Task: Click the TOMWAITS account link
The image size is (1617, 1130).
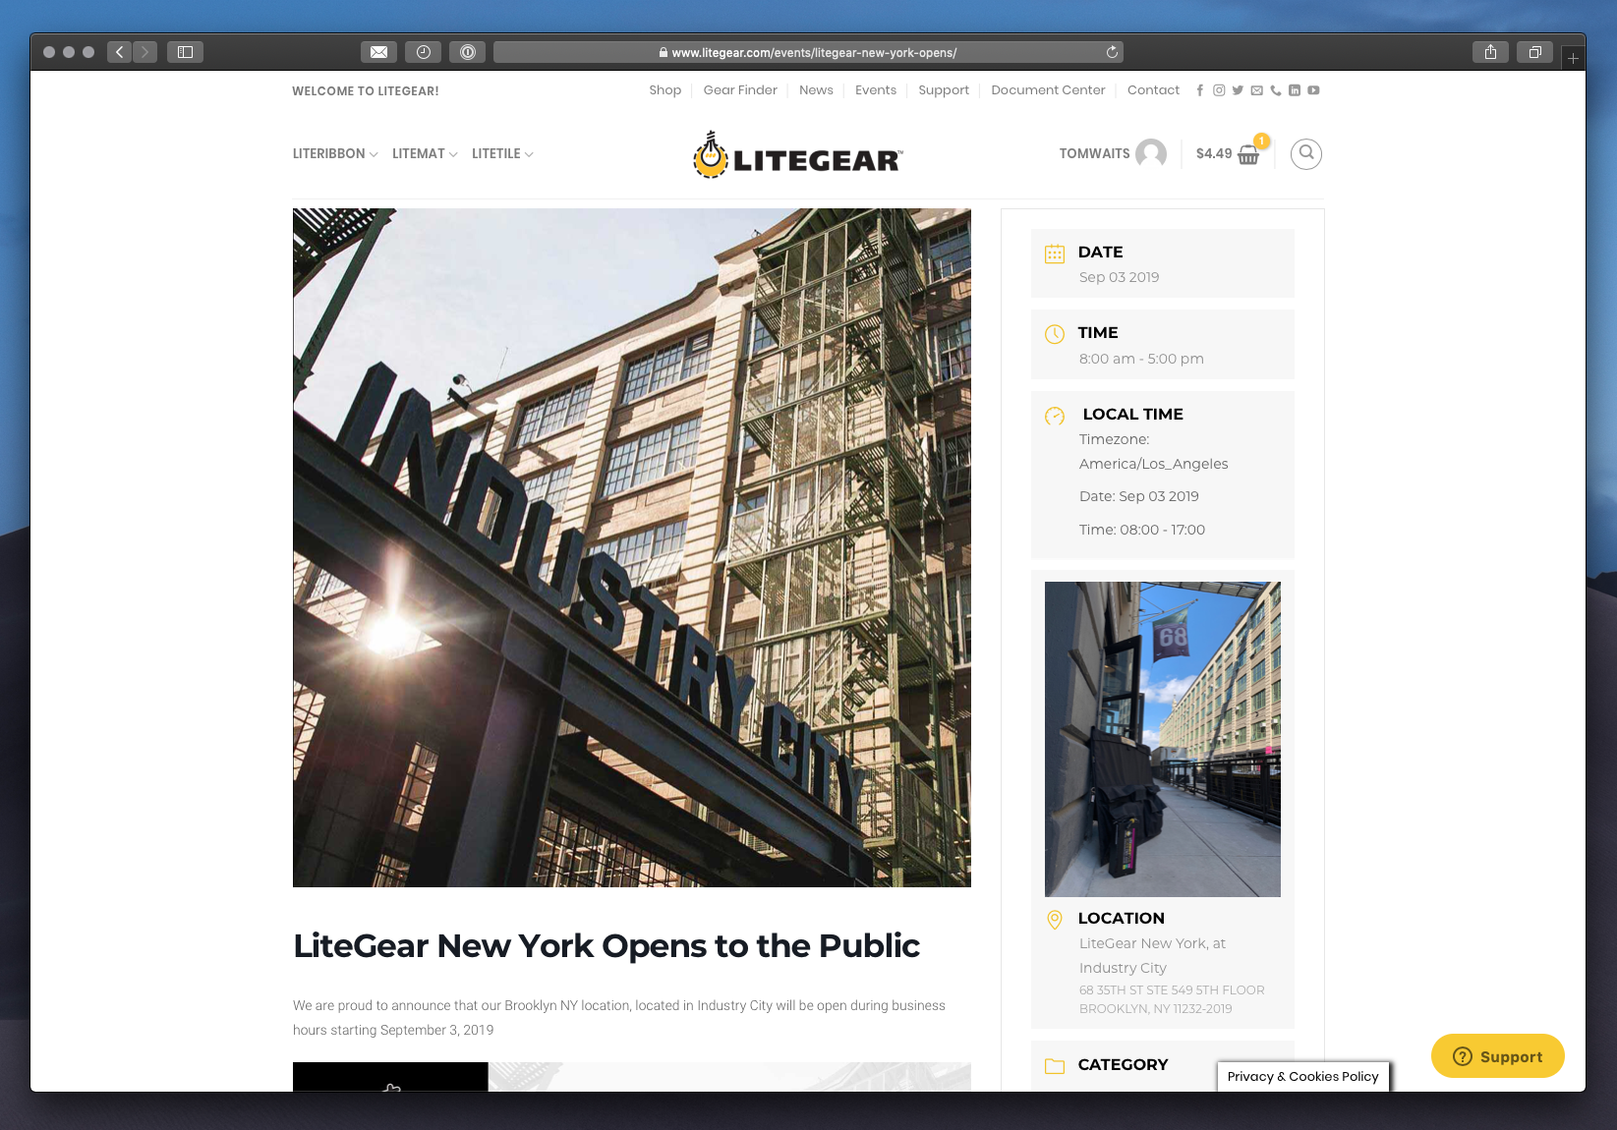Action: coord(1094,153)
